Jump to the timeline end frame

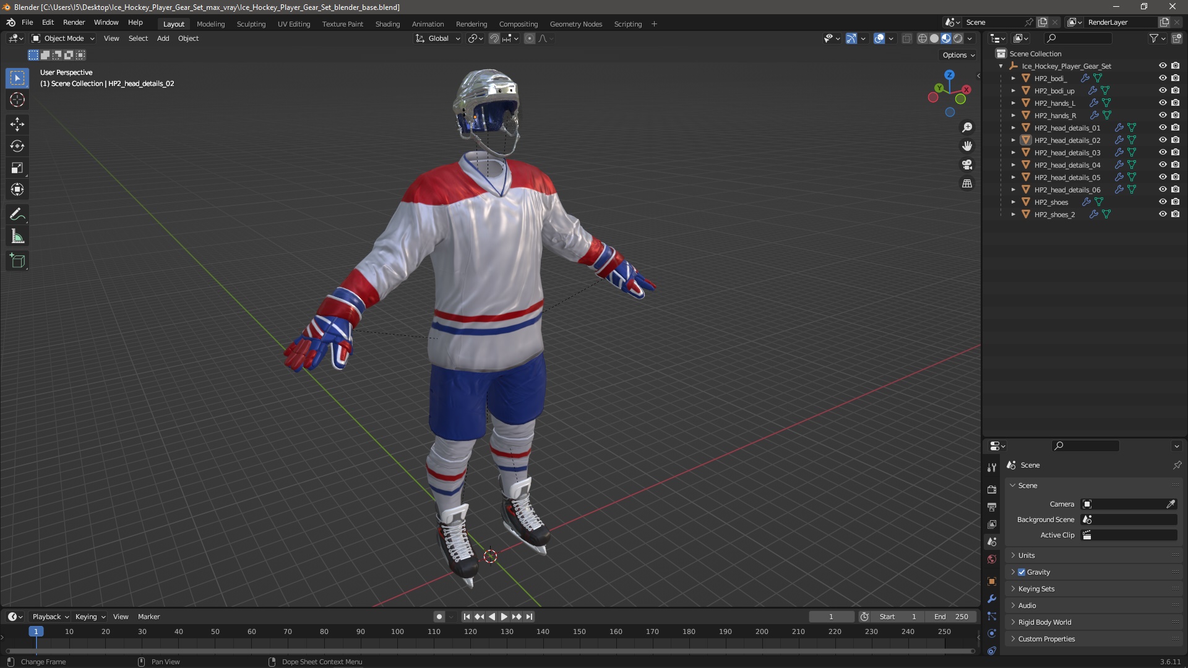pos(529,617)
